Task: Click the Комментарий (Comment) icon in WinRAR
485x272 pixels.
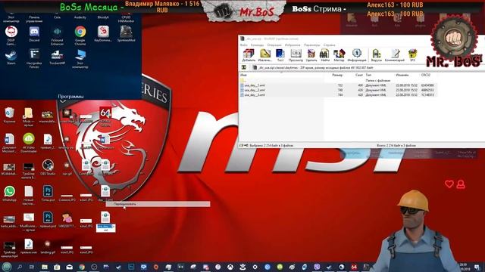Action: tap(395, 55)
